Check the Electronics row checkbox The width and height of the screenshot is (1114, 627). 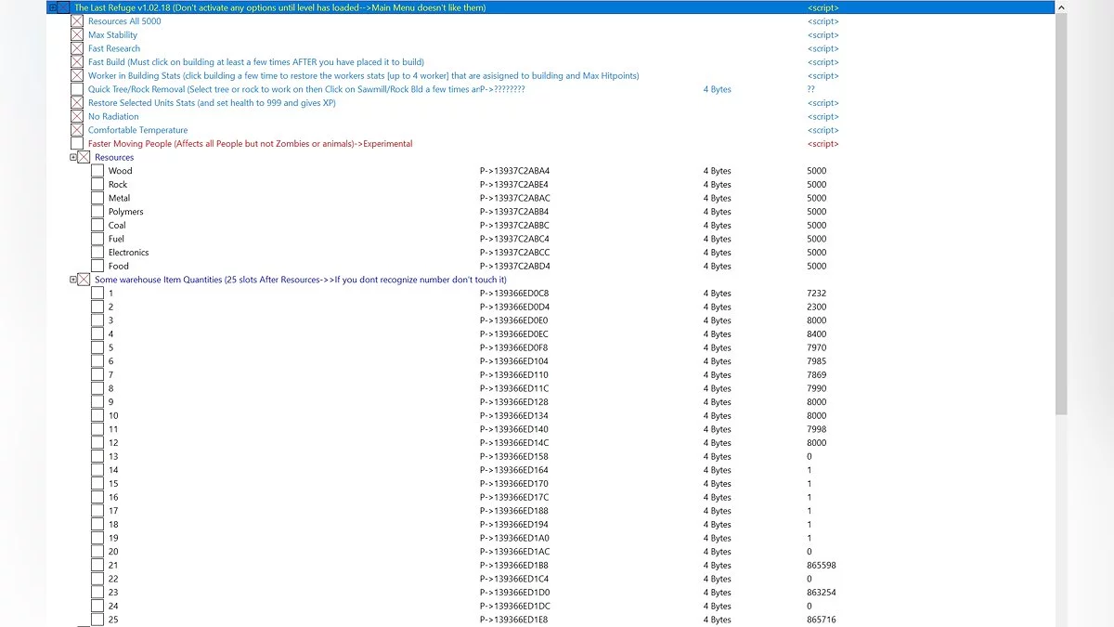[x=97, y=253]
